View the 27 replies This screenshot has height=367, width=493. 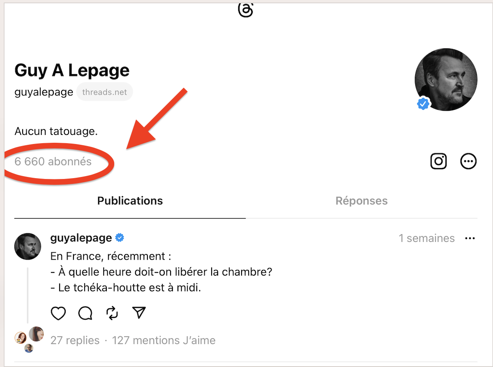point(75,341)
